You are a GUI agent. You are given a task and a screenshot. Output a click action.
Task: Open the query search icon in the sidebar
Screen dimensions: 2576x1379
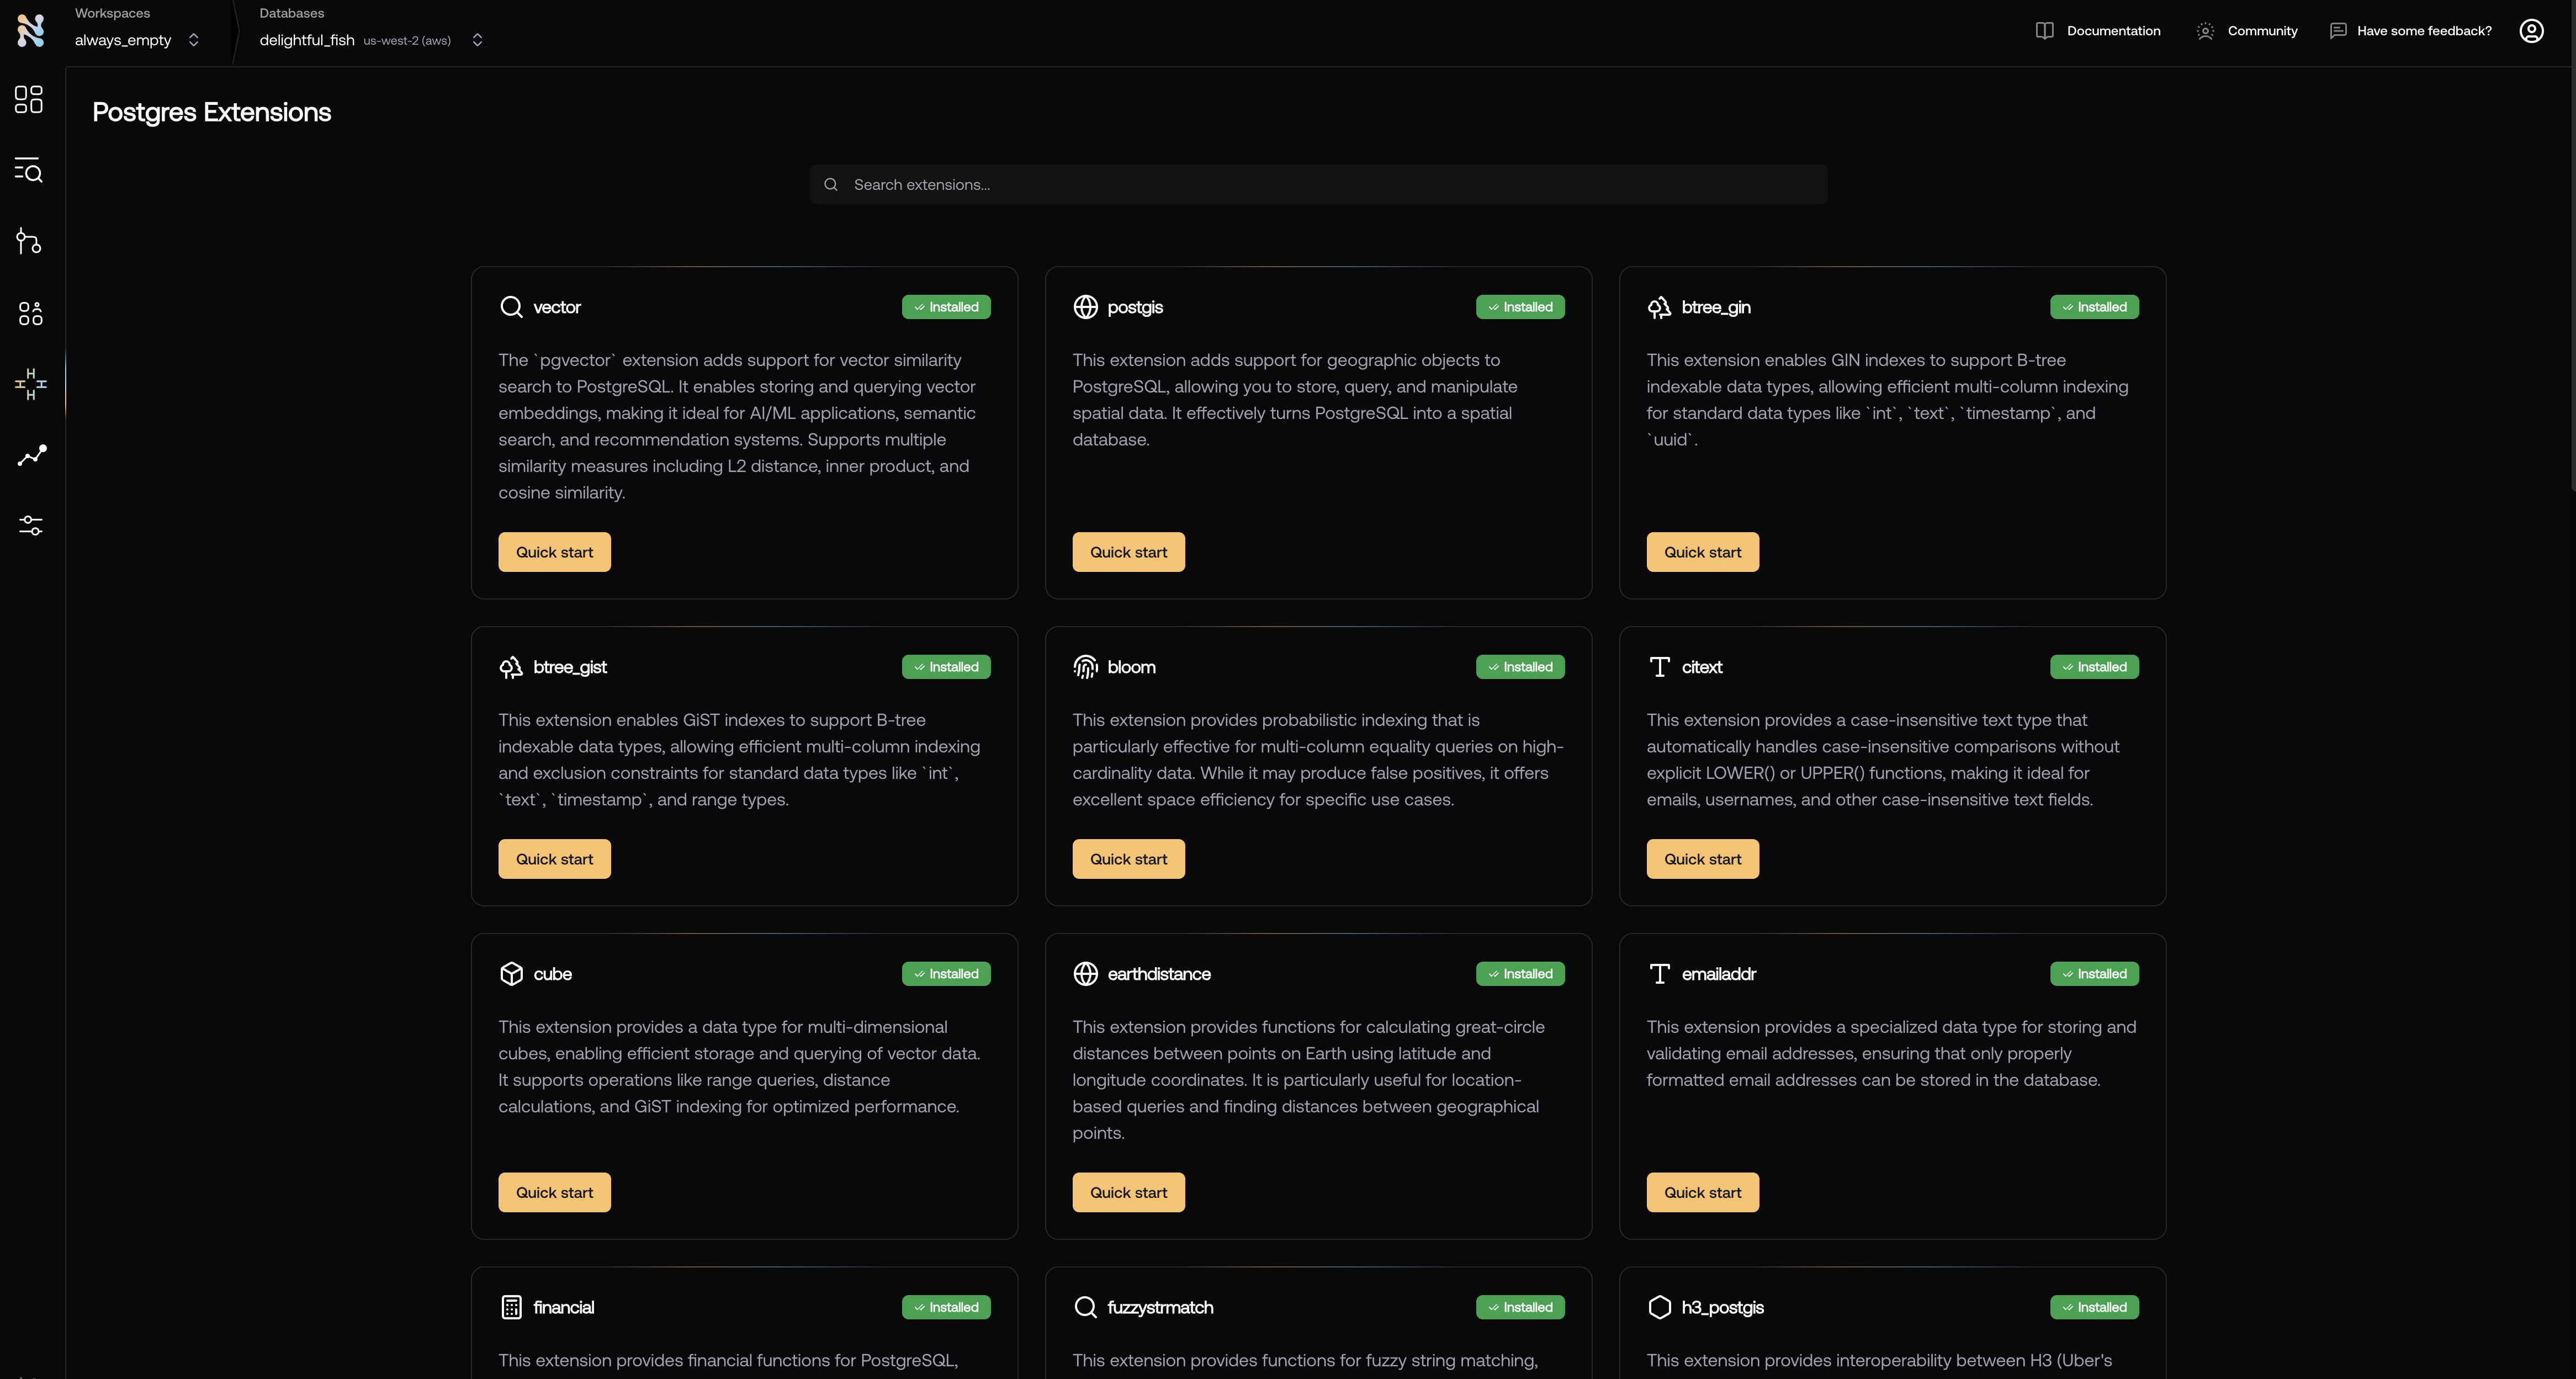coord(29,170)
